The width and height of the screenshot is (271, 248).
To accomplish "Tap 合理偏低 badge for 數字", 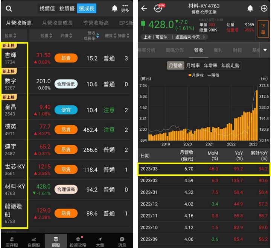I will click(x=66, y=84).
